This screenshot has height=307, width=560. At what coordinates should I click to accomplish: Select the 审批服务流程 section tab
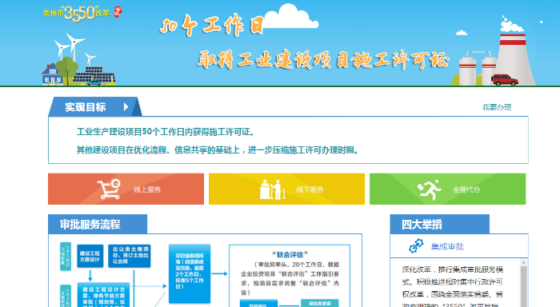tap(98, 224)
